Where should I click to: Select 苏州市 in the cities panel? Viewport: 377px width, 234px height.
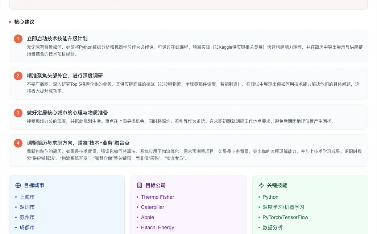(x=27, y=217)
